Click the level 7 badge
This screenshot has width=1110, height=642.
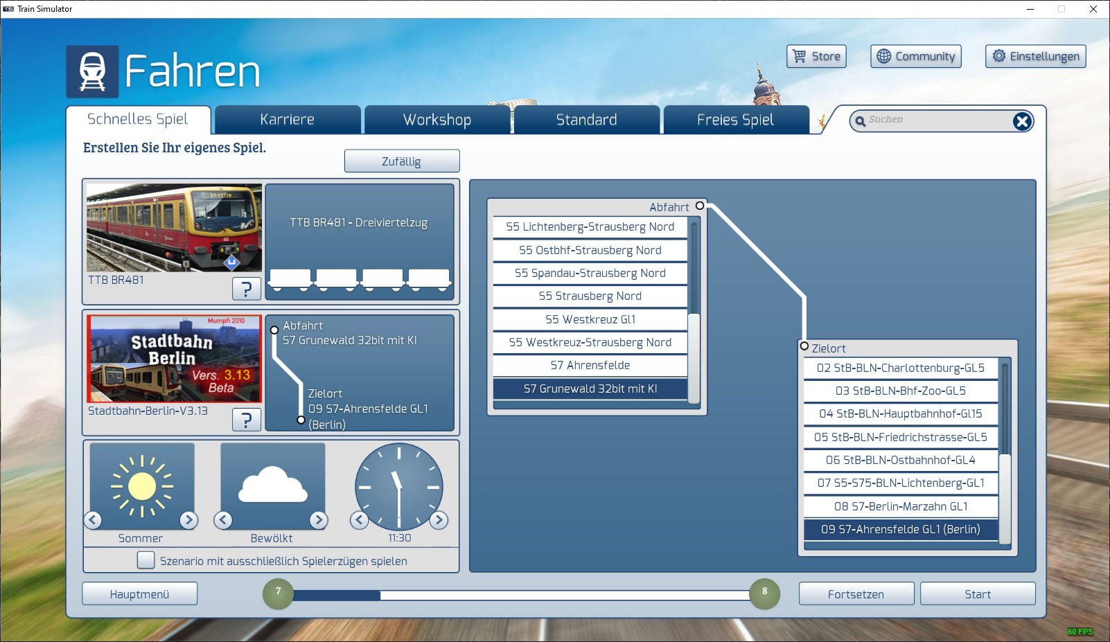coord(278,594)
